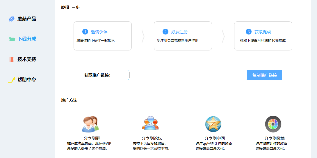The width and height of the screenshot is (317, 158).
Task: Click the blue number 2 circle badge
Action: [x=165, y=32]
